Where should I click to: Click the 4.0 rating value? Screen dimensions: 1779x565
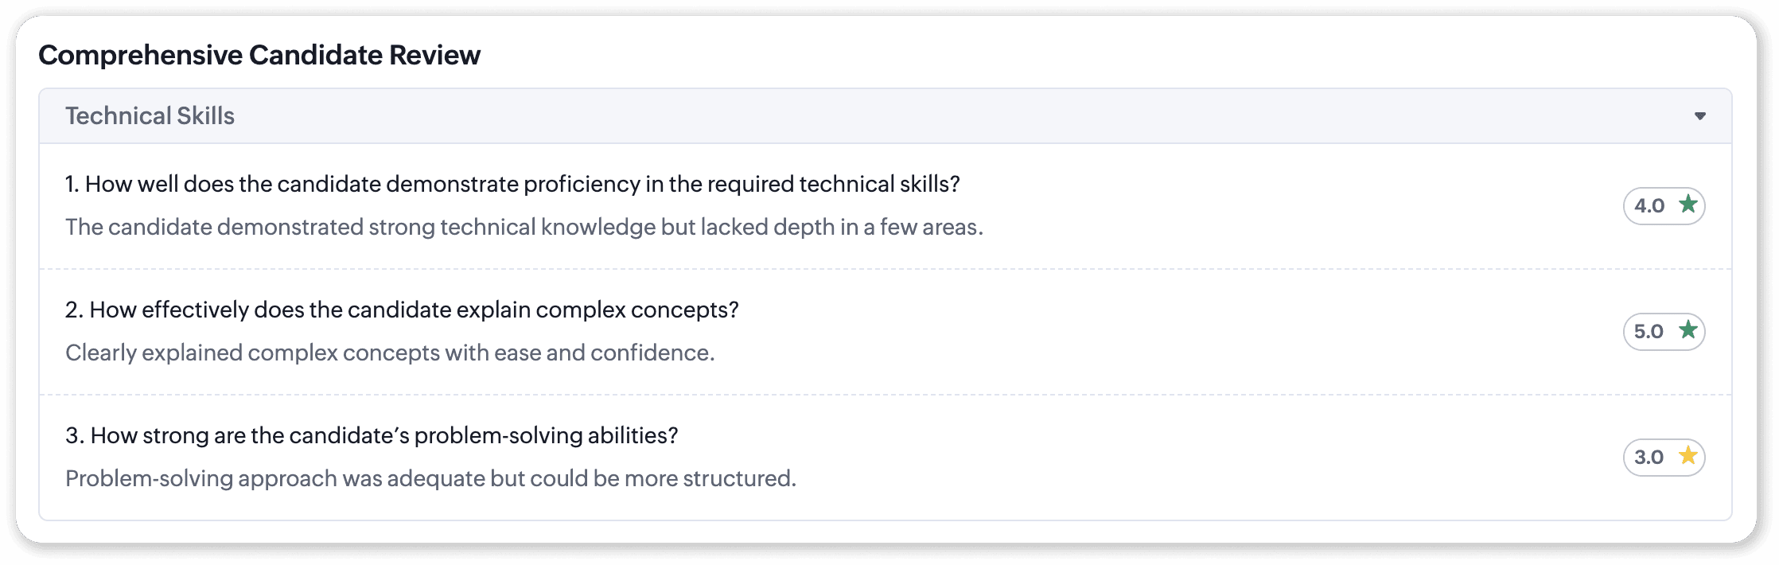(1649, 206)
